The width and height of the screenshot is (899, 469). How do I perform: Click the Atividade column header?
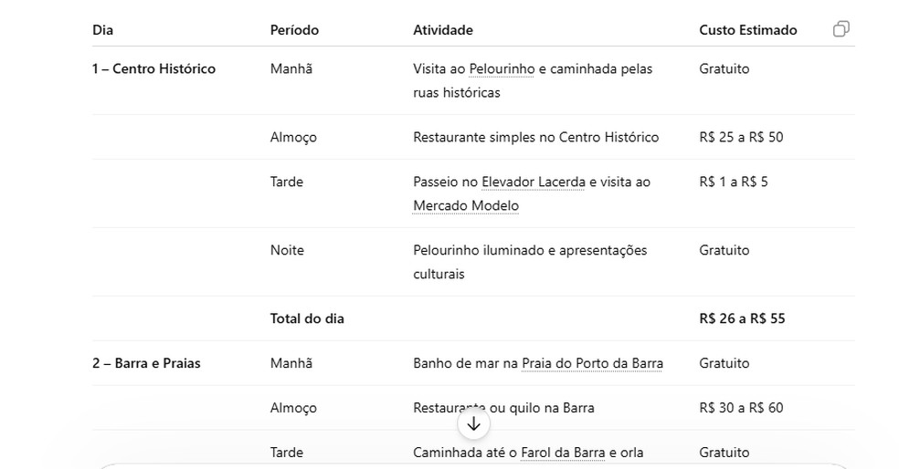(442, 30)
